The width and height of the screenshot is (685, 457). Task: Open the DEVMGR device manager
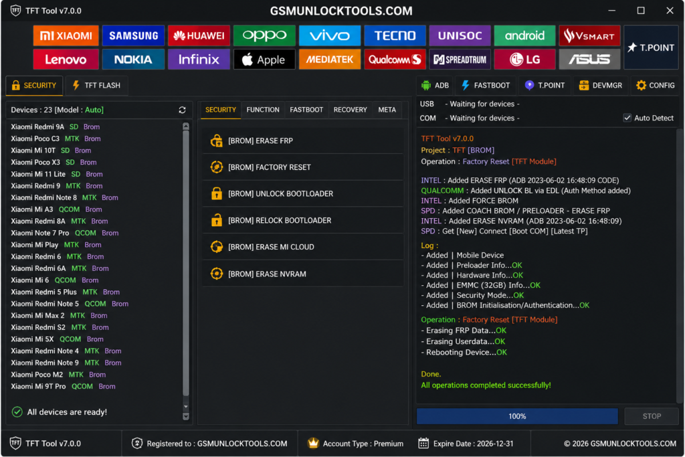(x=601, y=86)
